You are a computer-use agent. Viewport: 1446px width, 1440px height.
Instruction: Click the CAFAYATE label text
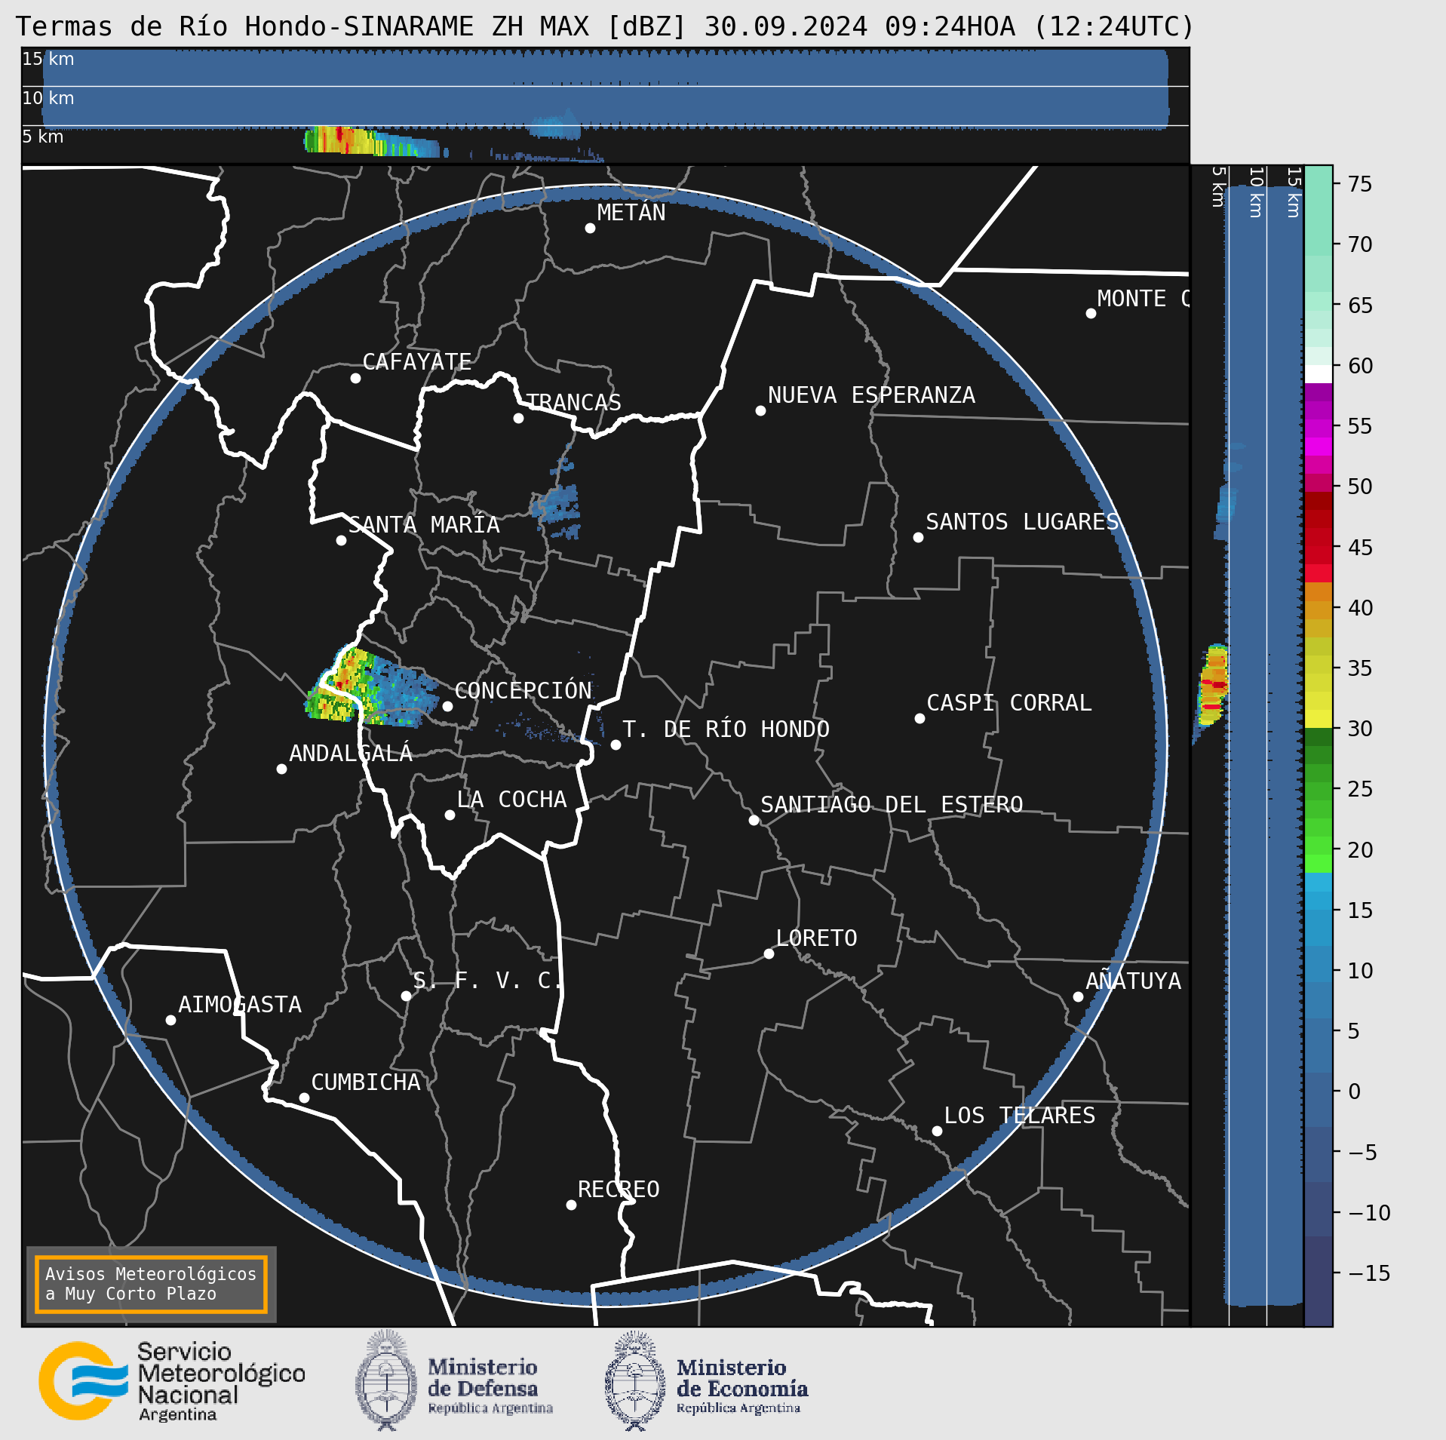[x=417, y=362]
